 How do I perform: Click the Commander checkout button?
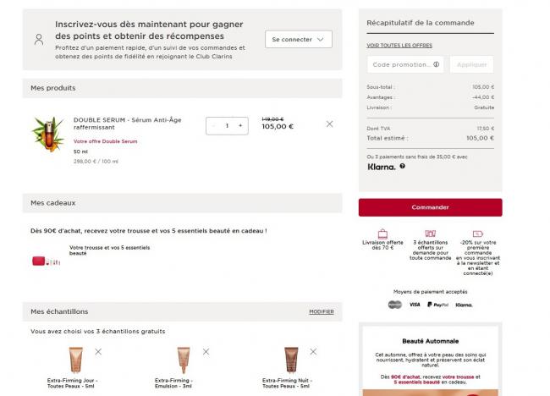pyautogui.click(x=430, y=207)
